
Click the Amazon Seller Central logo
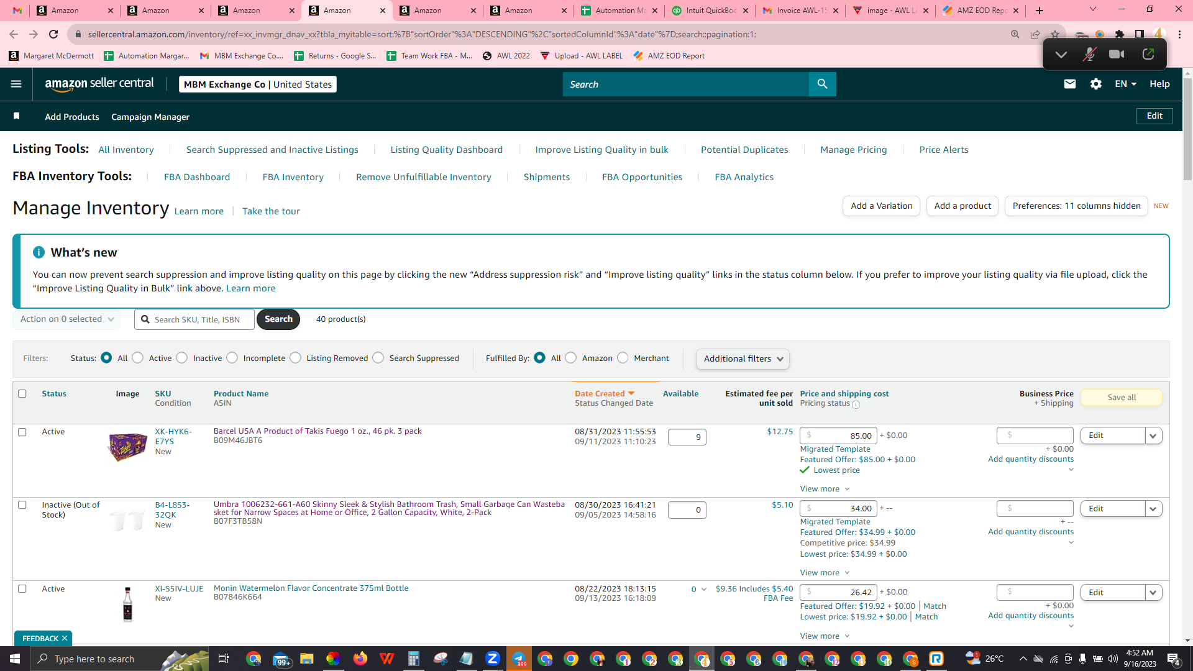point(99,84)
